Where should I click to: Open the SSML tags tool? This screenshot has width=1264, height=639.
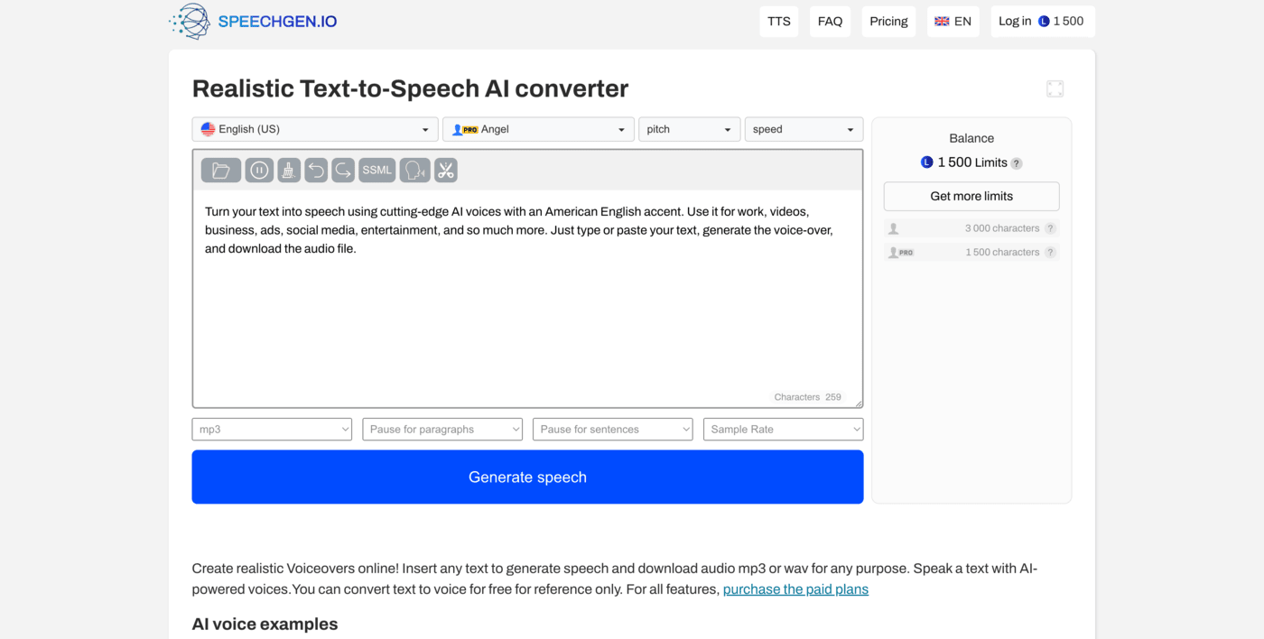pos(377,170)
